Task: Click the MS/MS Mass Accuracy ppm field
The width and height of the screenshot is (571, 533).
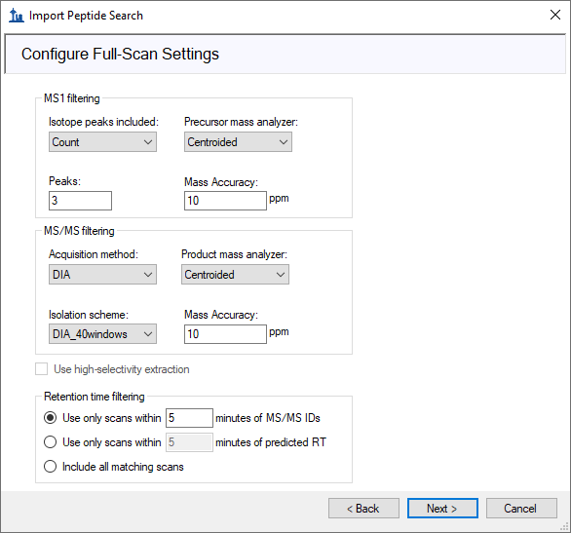Action: tap(225, 334)
